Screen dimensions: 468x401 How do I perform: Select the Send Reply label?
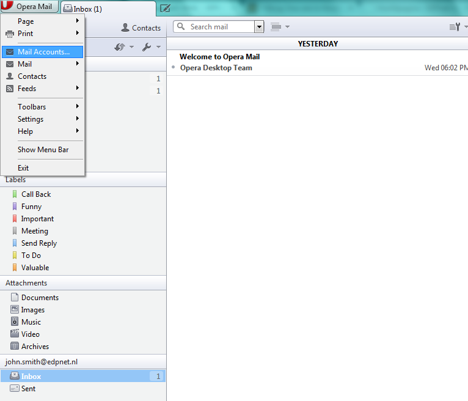point(39,243)
